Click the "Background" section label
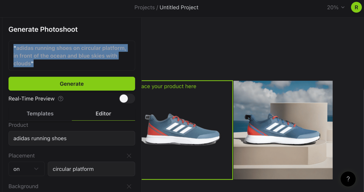 click(x=23, y=186)
